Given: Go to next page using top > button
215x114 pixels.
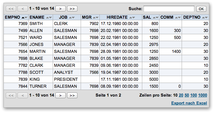Looking at the screenshot, I should coord(60,9).
